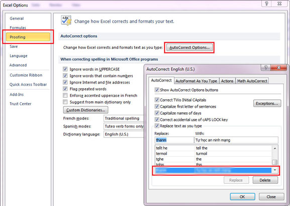Select the 'tghe' list entry

pyautogui.click(x=213, y=159)
